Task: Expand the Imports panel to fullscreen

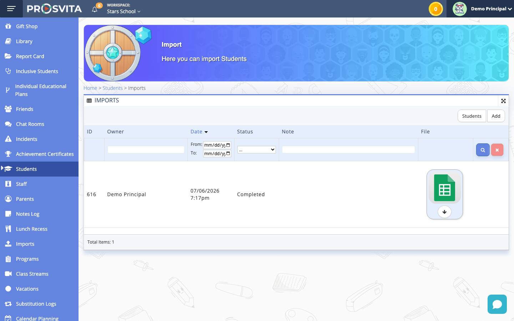Action: tap(503, 101)
